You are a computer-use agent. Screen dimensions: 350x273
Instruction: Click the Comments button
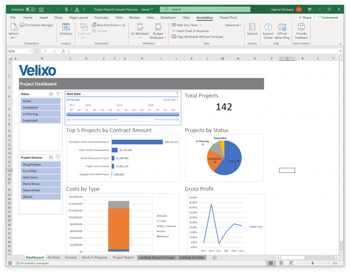[x=328, y=17]
